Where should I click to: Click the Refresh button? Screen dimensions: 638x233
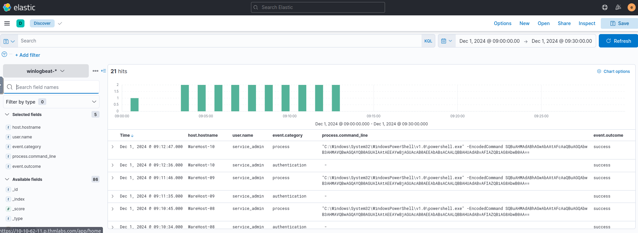618,41
